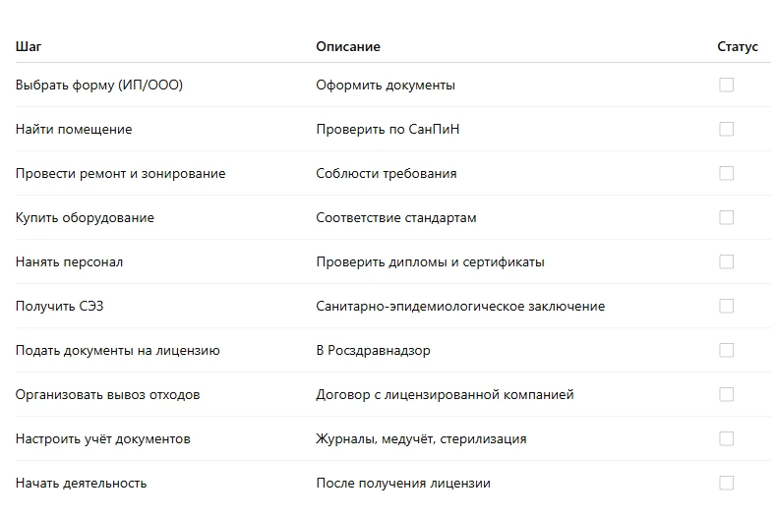Click the Описание column header

[x=348, y=46]
